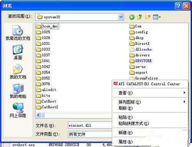This screenshot has height=147, width=192.
Task: Select the CatRoot folder
Action: click(46, 101)
